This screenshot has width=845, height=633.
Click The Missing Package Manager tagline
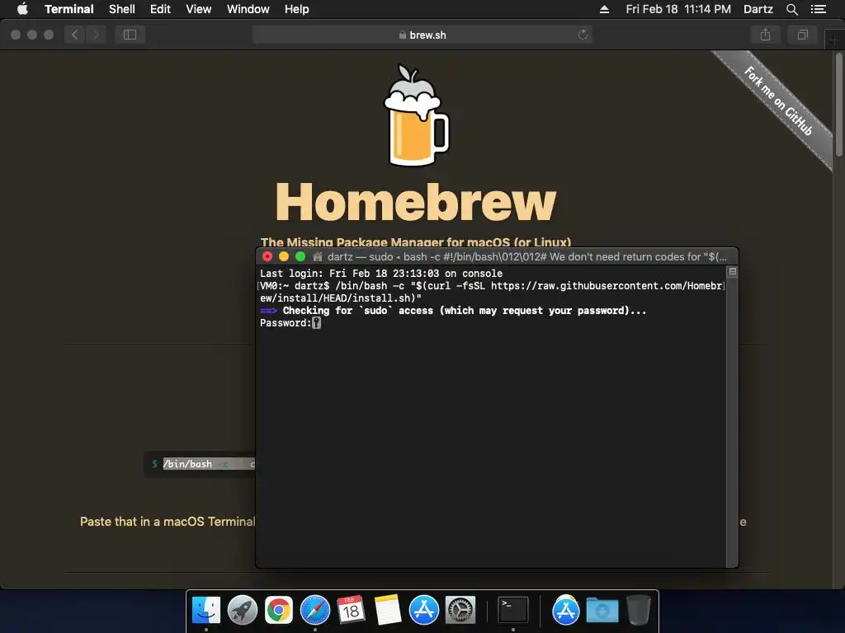416,241
